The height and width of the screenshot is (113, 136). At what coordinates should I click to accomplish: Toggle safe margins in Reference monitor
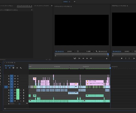coord(78,51)
